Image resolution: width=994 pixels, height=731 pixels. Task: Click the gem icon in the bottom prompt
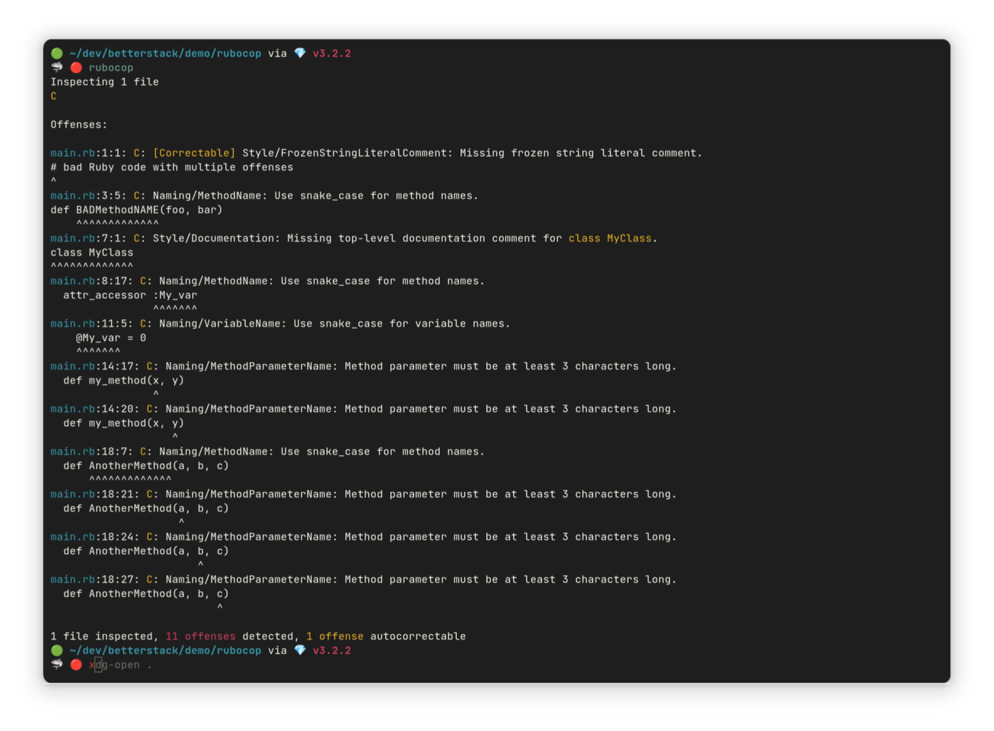pyautogui.click(x=300, y=650)
